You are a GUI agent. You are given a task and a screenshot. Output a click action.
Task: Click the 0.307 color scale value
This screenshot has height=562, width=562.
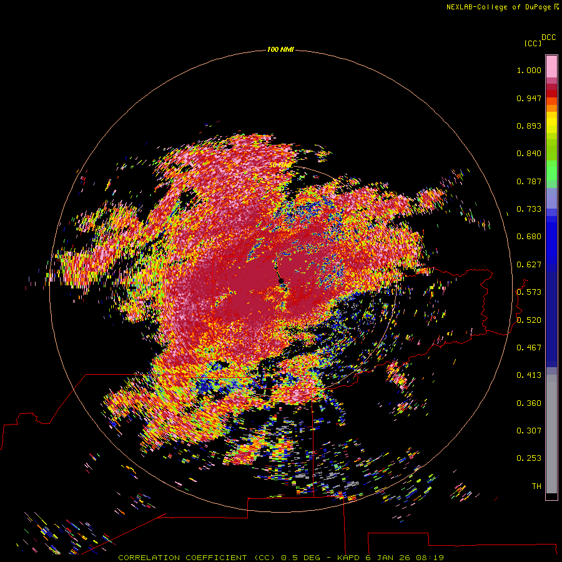[529, 431]
